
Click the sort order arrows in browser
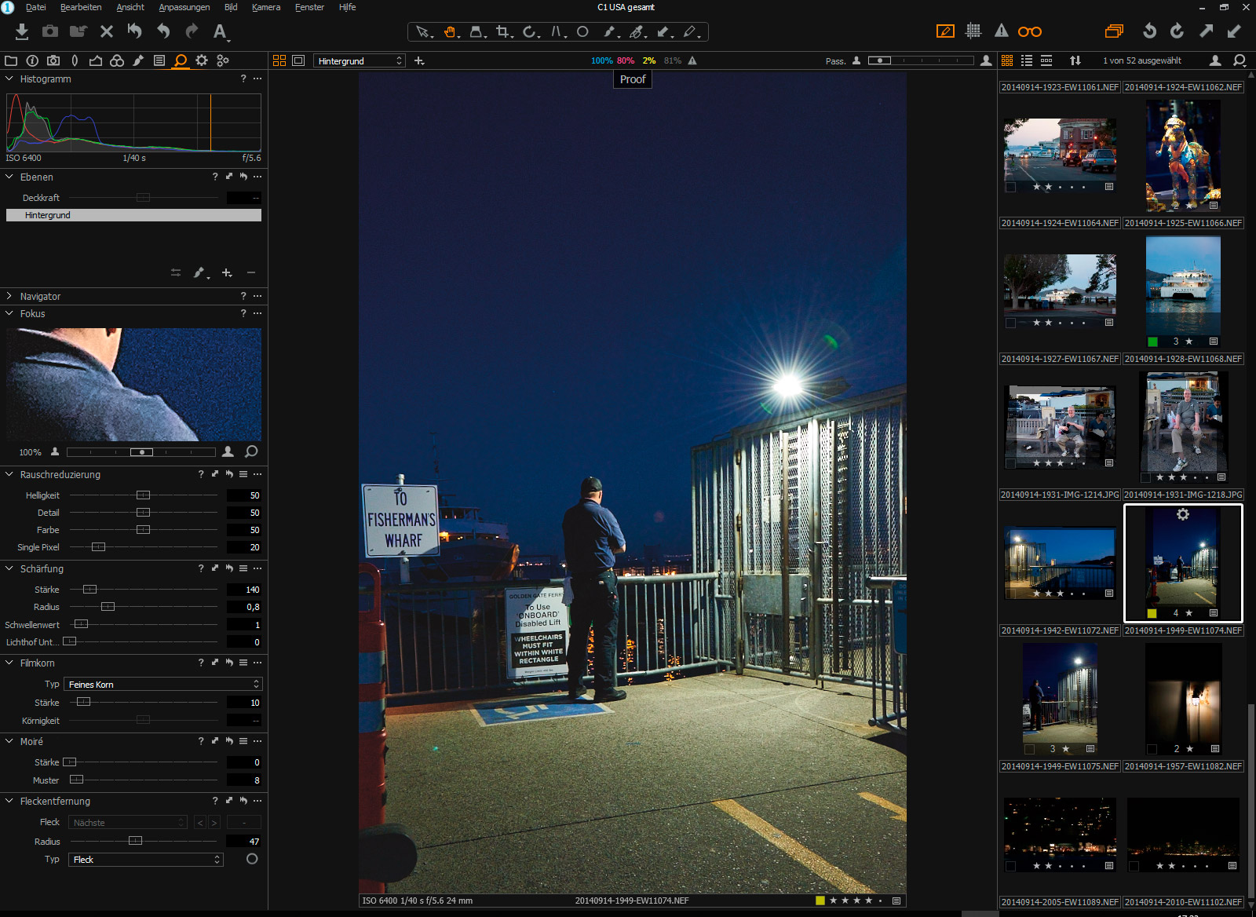coord(1075,60)
